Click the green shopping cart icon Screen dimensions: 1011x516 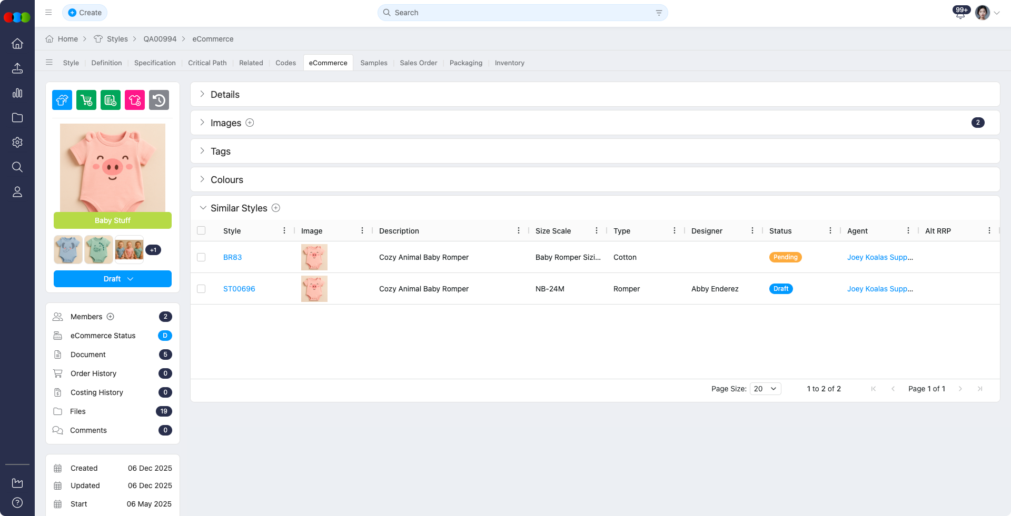(x=86, y=100)
